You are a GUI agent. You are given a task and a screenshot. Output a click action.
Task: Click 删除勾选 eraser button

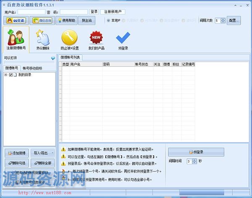click(x=17, y=163)
